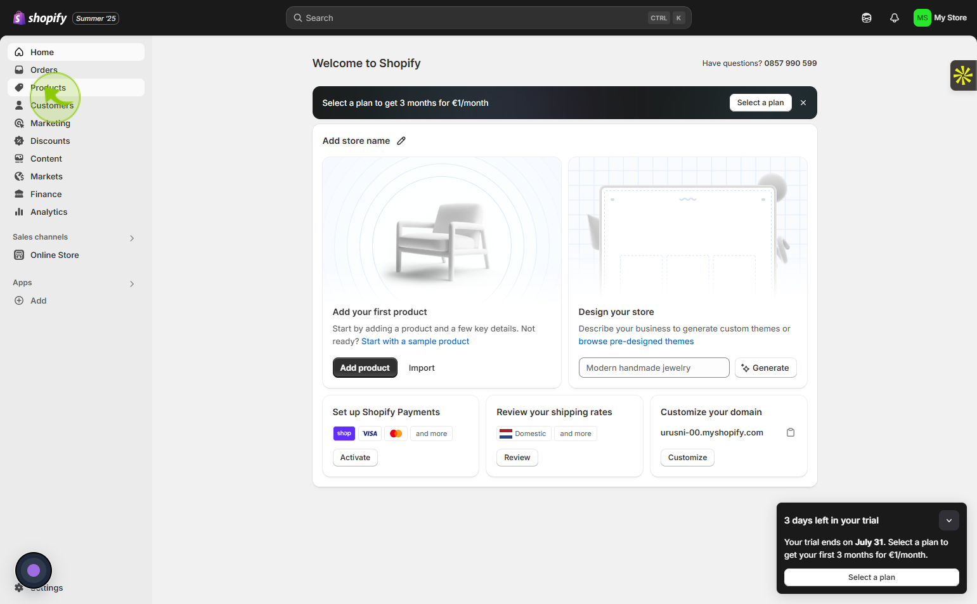This screenshot has width=977, height=604.
Task: Click the yellow asterisk widget at right edge
Action: coord(963,75)
